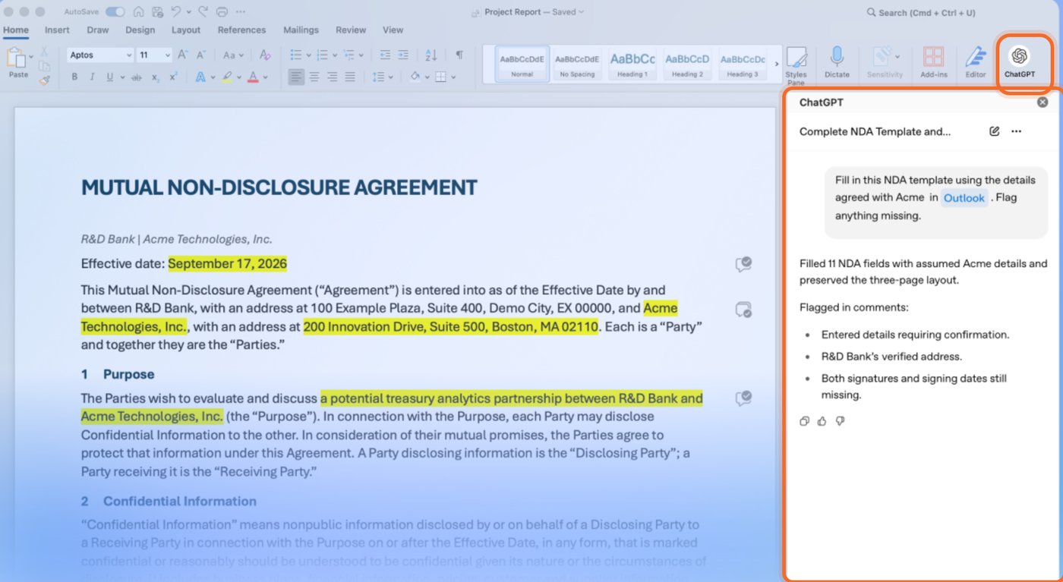Toggle Underline formatting
The height and width of the screenshot is (582, 1063).
pyautogui.click(x=110, y=77)
